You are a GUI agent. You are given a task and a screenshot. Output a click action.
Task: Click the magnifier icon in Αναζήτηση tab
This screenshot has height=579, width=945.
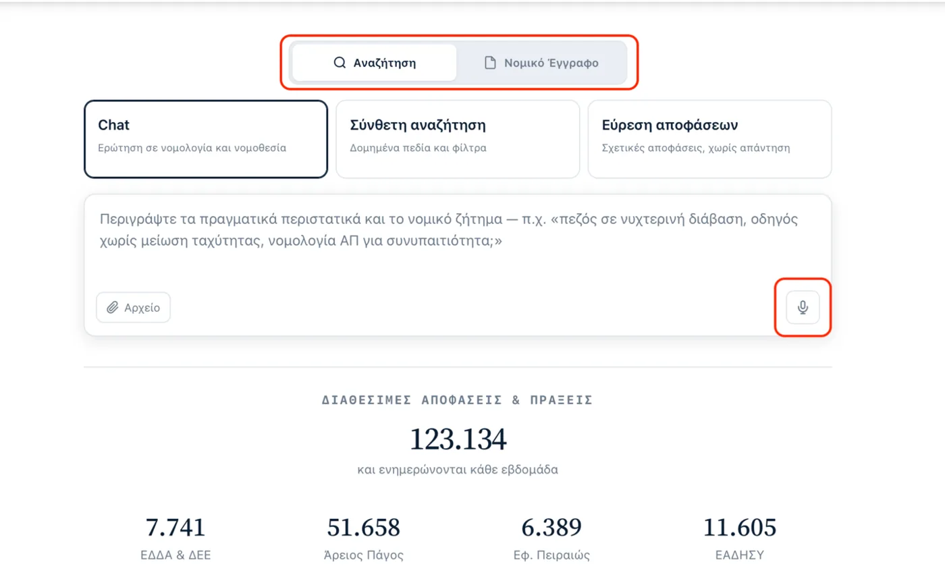pos(340,63)
